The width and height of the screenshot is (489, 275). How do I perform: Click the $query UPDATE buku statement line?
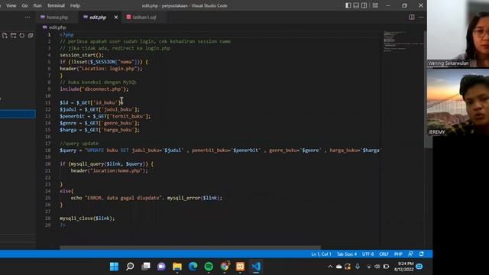[x=220, y=150]
